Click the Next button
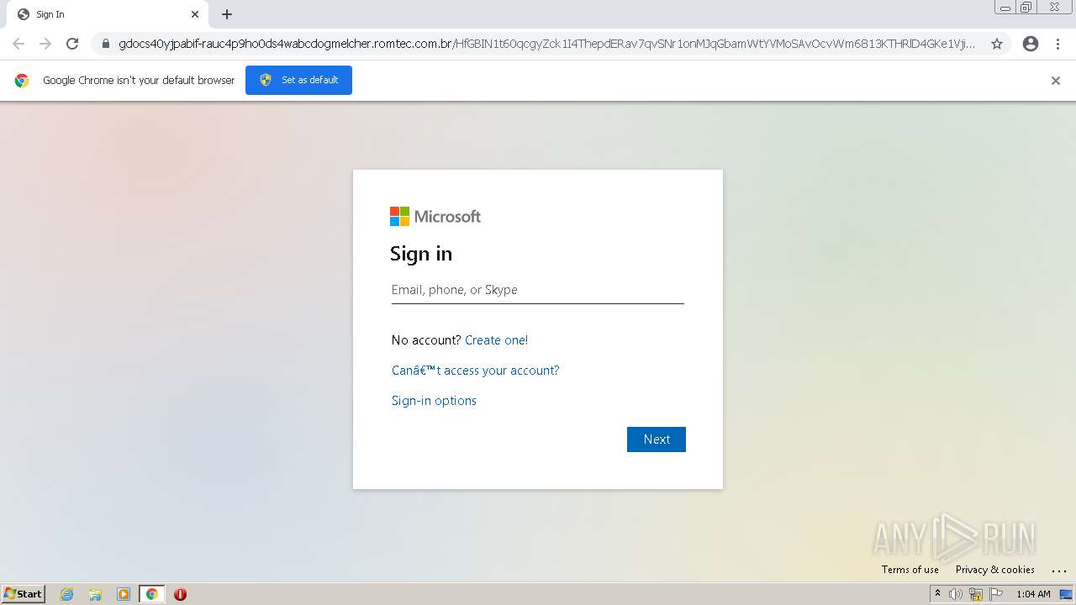 point(657,439)
